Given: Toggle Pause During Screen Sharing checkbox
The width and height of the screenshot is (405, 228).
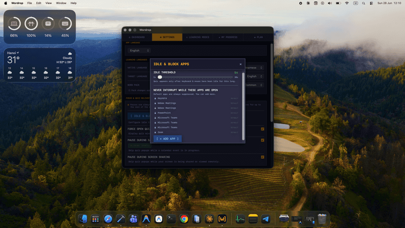Looking at the screenshot, I should pyautogui.click(x=262, y=157).
